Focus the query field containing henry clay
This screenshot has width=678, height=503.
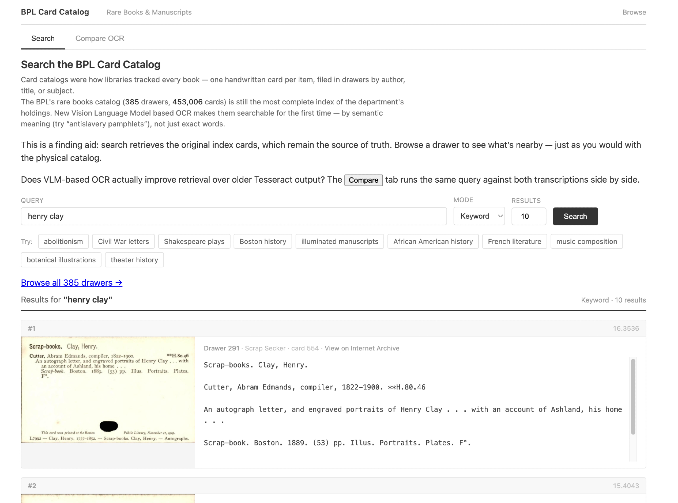(x=234, y=216)
